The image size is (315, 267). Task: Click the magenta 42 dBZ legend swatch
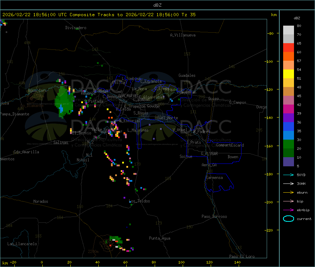288,109
